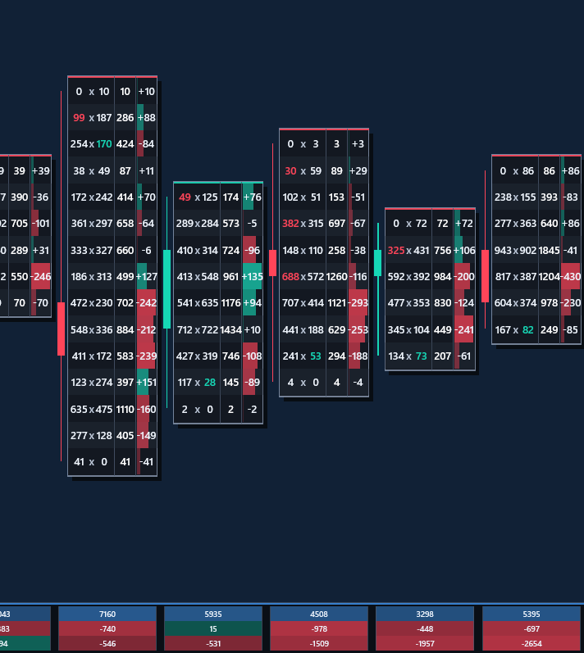Select the delta summary cell -740
This screenshot has width=584, height=653.
click(x=107, y=628)
